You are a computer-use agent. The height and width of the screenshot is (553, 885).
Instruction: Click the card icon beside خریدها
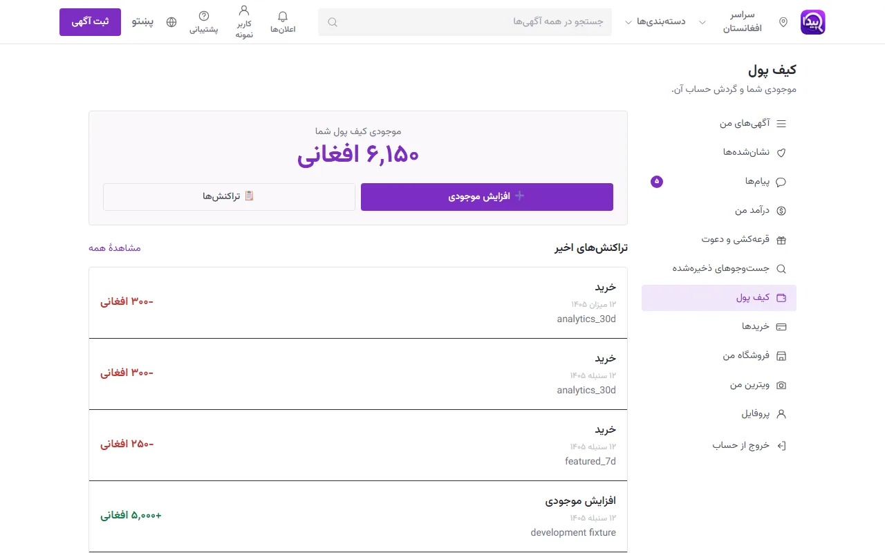pyautogui.click(x=782, y=327)
